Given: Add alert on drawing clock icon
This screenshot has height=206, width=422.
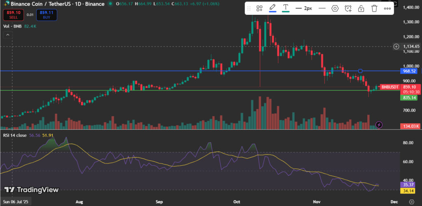Looking at the screenshot, I should (348, 8).
